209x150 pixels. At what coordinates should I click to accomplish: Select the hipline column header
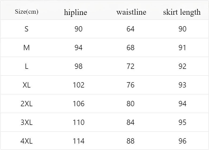(x=76, y=12)
